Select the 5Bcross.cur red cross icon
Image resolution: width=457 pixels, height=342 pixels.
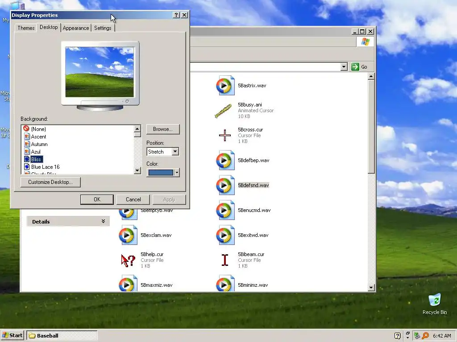(225, 135)
